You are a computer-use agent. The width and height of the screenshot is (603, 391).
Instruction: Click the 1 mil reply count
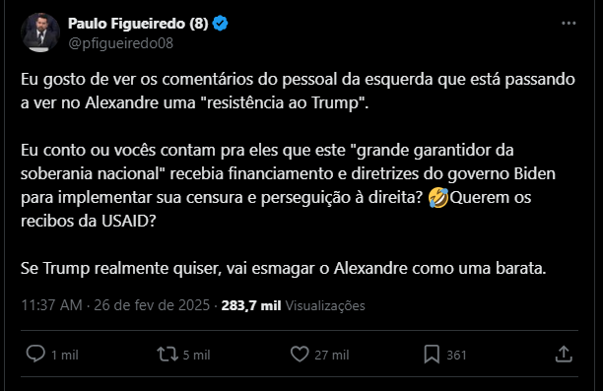[x=65, y=355]
